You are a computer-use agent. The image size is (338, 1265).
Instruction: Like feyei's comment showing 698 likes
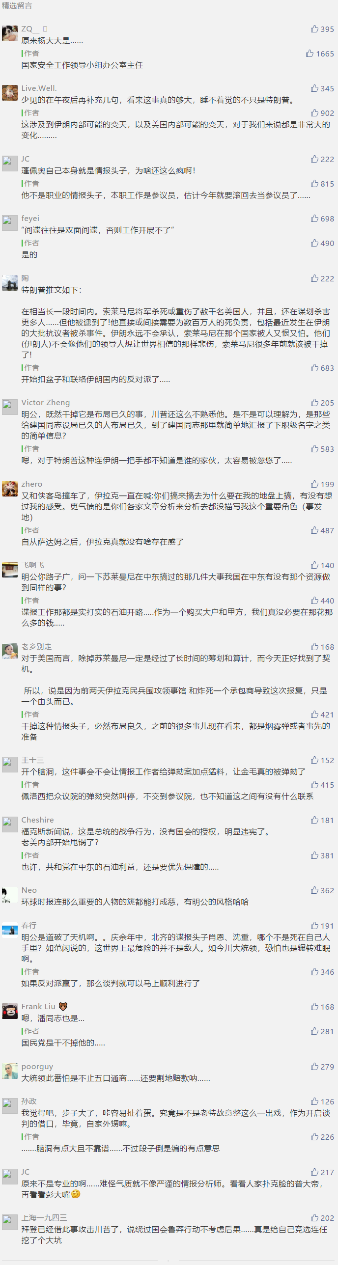coord(322,219)
